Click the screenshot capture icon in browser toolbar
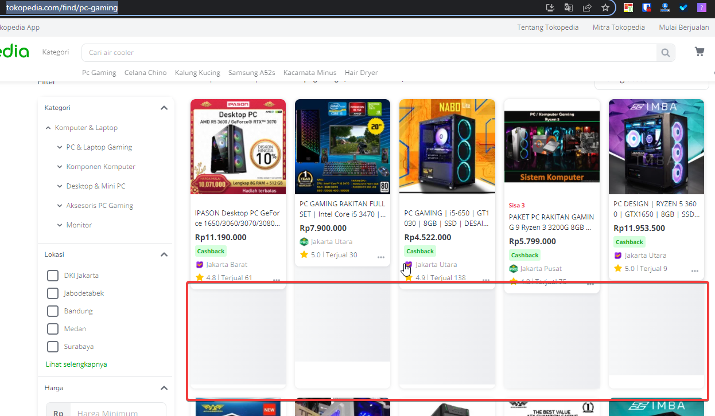The width and height of the screenshot is (715, 416). click(550, 7)
